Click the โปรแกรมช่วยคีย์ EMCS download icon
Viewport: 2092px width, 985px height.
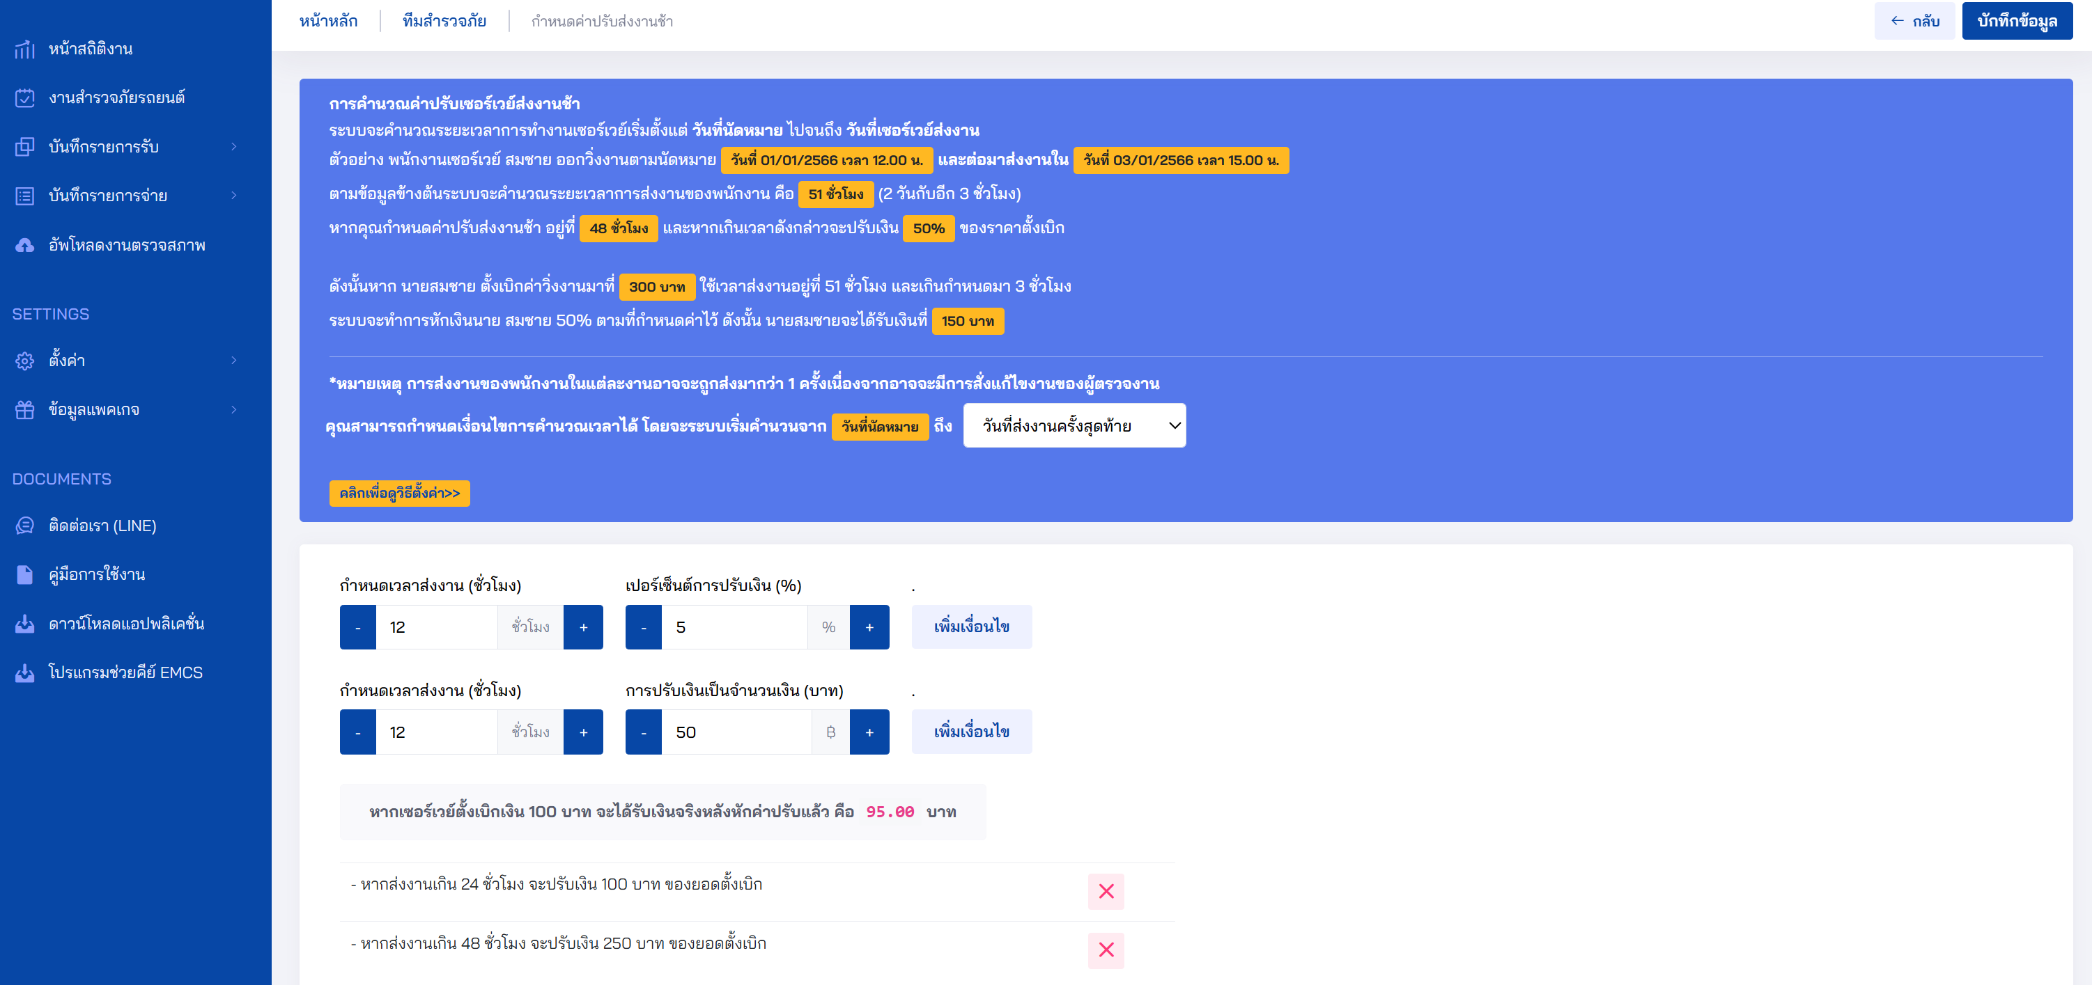pos(24,672)
